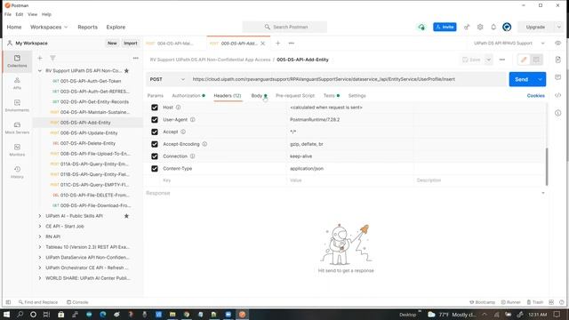Switch to the comment mode icon
Image resolution: width=569 pixels, height=320 pixels.
coord(536,60)
